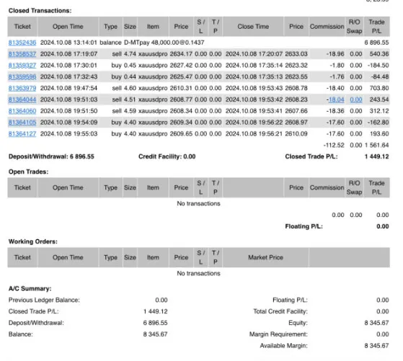
Task: Select the 'Open Trades:' heading
Action: (29, 171)
